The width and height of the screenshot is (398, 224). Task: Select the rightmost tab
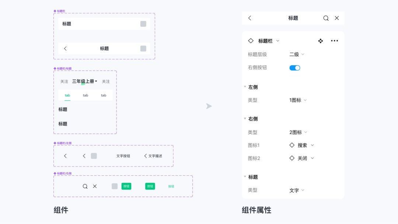pyautogui.click(x=104, y=95)
